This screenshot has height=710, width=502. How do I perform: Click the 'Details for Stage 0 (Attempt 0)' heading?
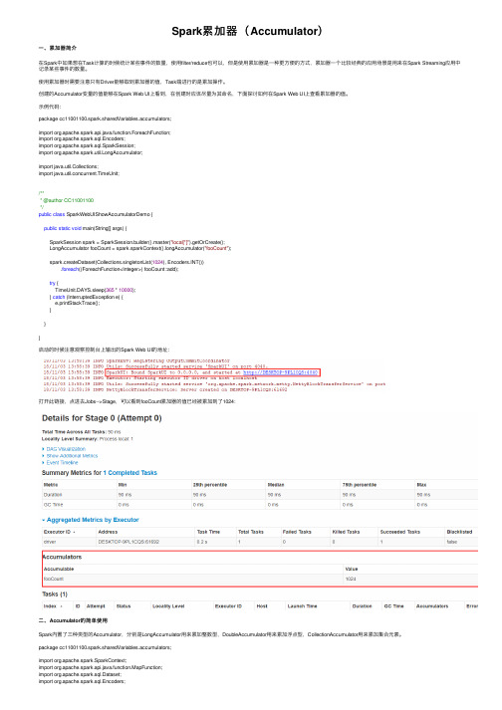point(102,418)
